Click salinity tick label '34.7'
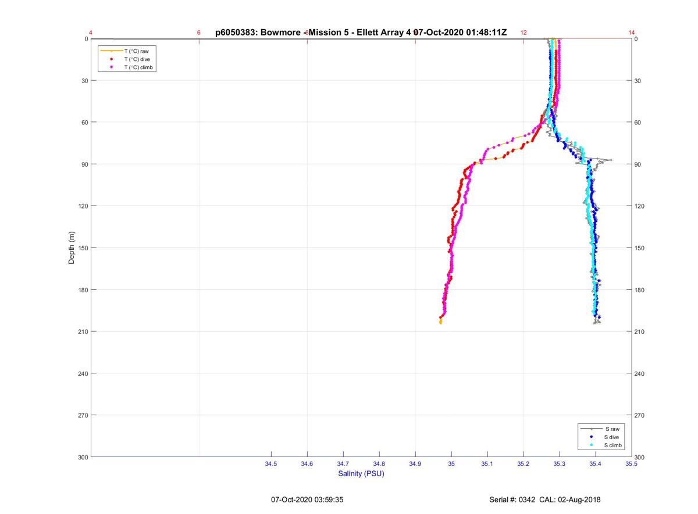Viewport: 698px width, 514px height. (343, 464)
